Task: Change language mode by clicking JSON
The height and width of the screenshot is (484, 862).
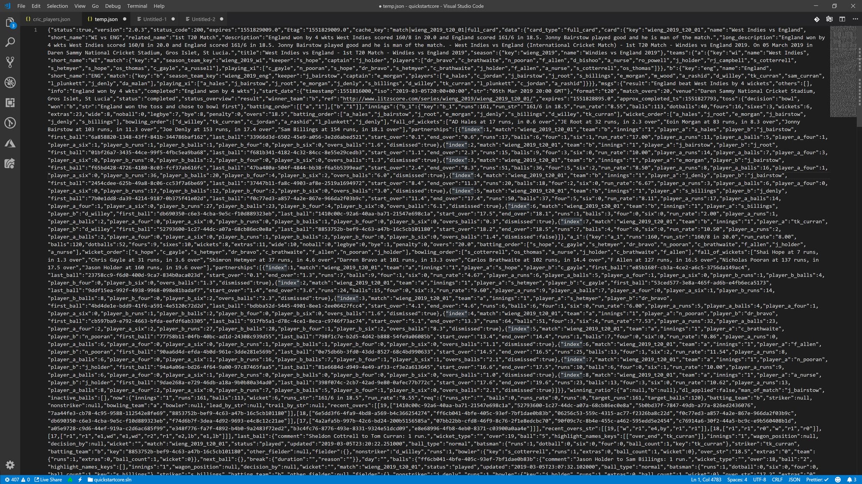Action: pos(794,479)
